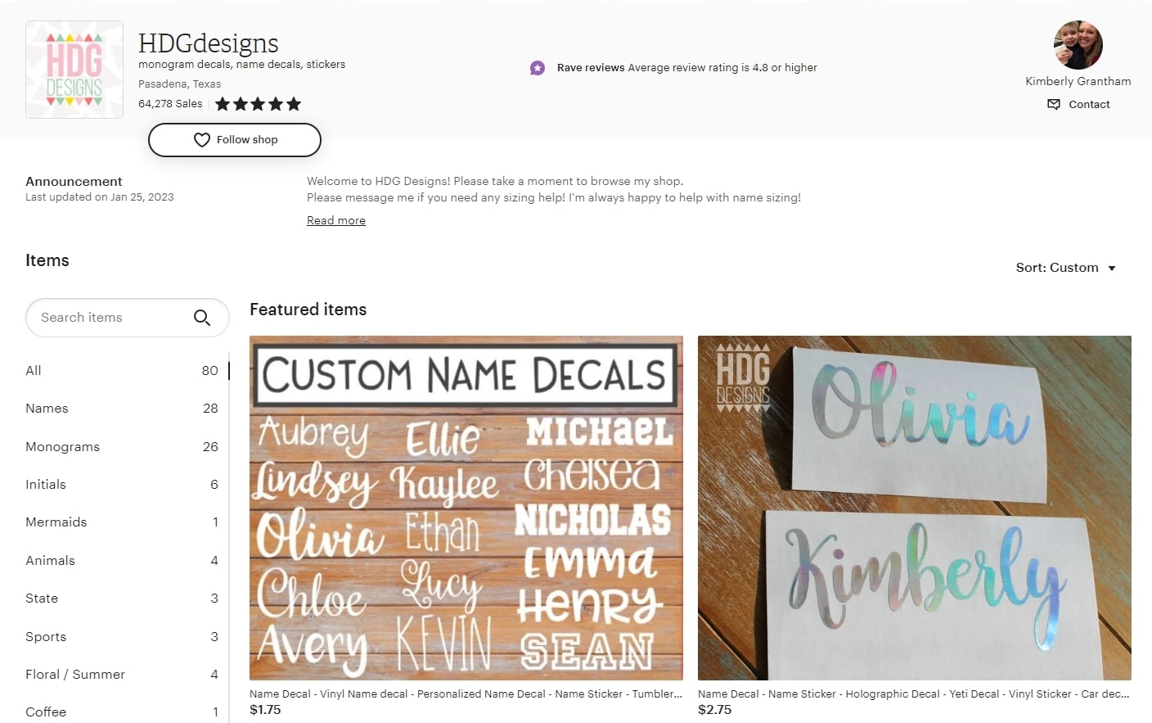
Task: Click the heart icon in Follow shop
Action: 202,140
